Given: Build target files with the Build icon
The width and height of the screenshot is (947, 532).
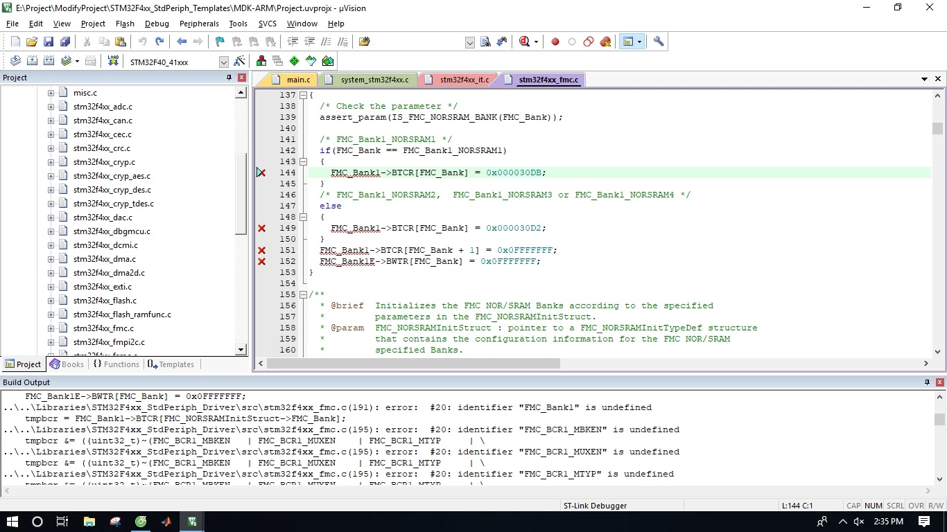Looking at the screenshot, I should [32, 61].
